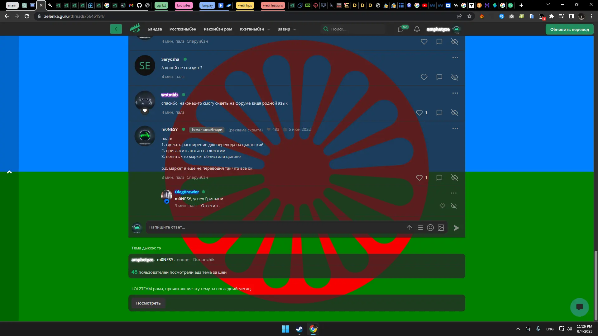This screenshot has width=598, height=336.
Task: Expand the Кхэтаныбэн dropdown menu
Action: pos(255,29)
